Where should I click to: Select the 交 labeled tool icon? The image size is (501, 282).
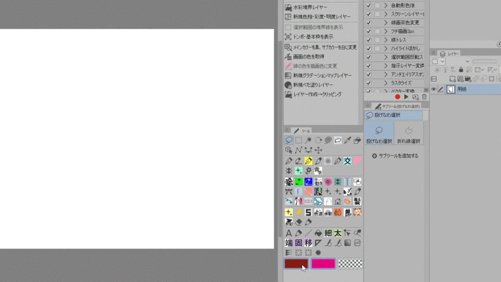[x=348, y=161]
